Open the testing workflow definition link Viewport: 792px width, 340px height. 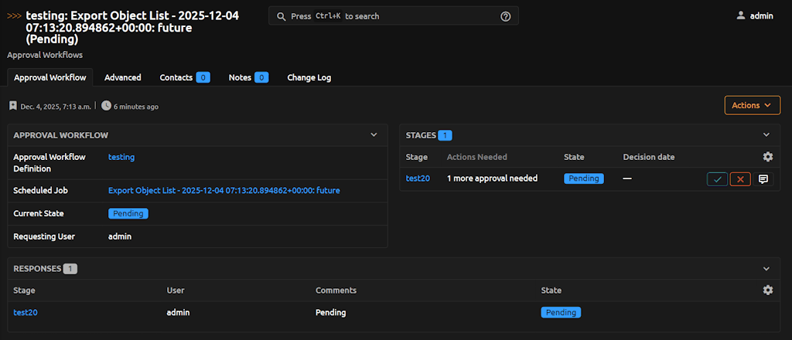(x=121, y=157)
